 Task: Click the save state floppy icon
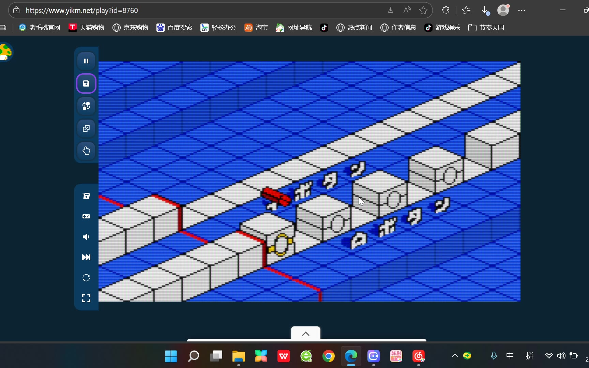(86, 83)
